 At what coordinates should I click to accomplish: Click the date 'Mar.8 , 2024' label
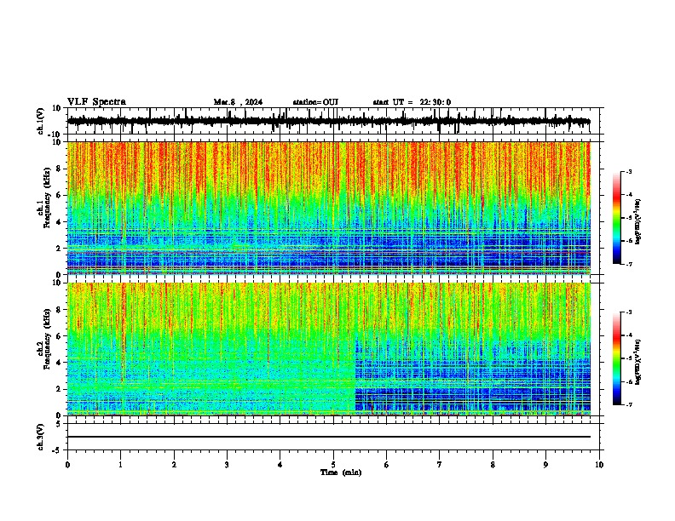[238, 102]
